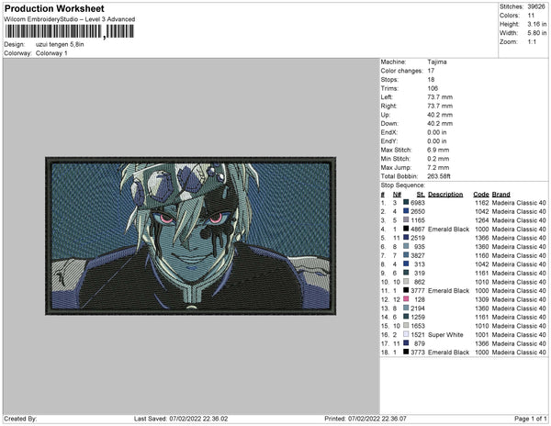Select the colorway value Colorway 1

pyautogui.click(x=51, y=53)
